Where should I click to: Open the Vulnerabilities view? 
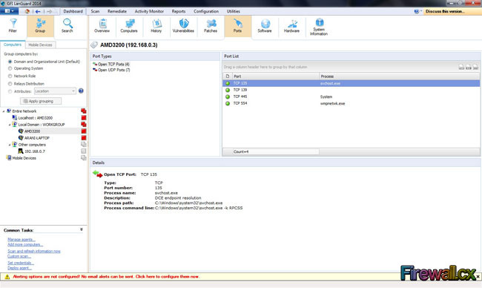click(183, 26)
